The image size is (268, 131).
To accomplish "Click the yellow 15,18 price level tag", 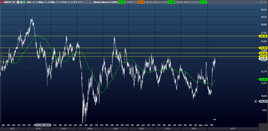I will click(x=263, y=48).
